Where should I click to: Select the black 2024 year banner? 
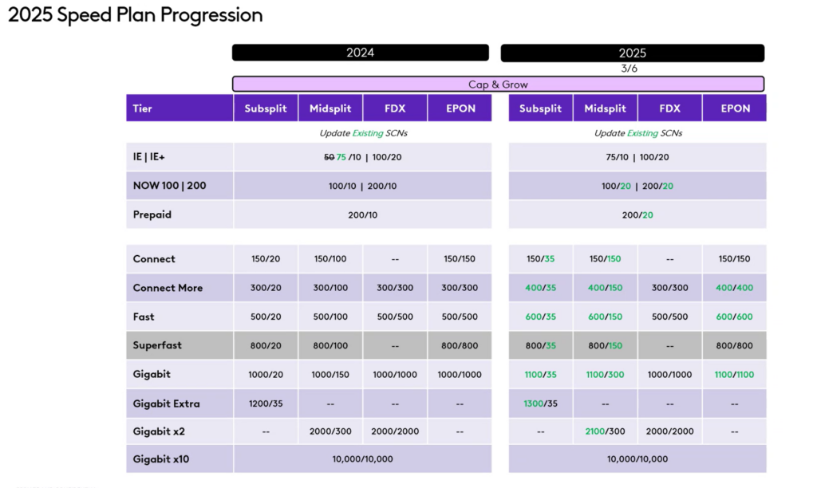coord(361,53)
